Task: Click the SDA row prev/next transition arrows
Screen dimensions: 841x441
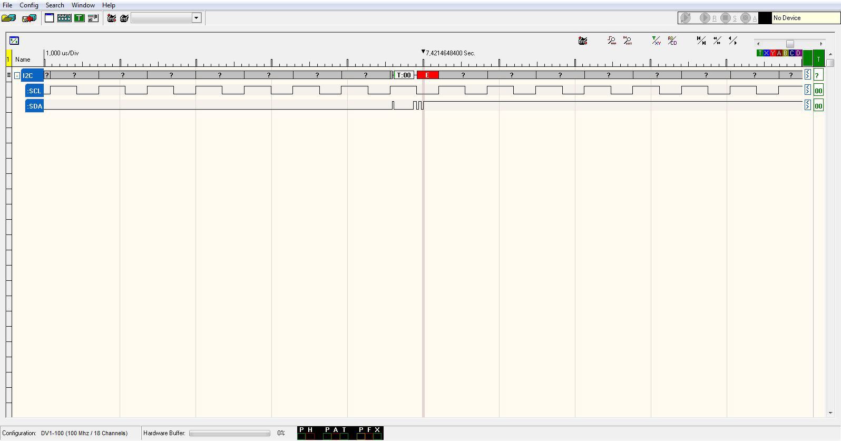Action: 807,105
